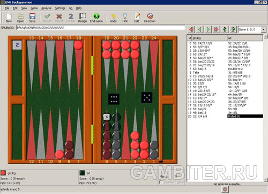
Task: Click move list scrollbar down arrow
Action: pyautogui.click(x=266, y=180)
